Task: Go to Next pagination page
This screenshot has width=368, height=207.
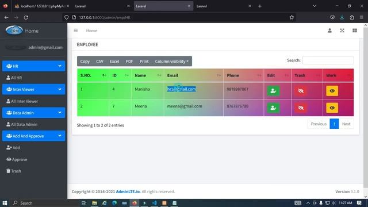Action: click(x=346, y=124)
